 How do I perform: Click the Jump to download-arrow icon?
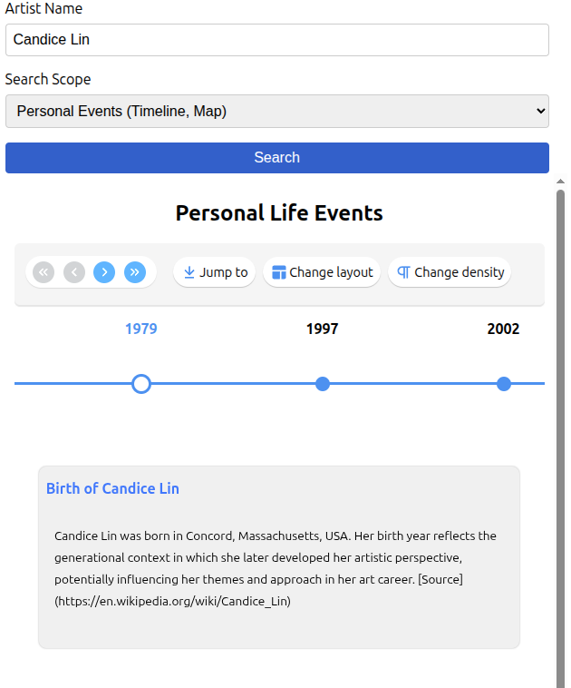point(189,272)
